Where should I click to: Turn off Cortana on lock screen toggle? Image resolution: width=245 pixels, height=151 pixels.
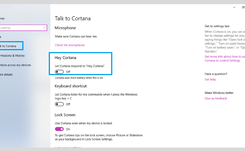click(x=59, y=129)
